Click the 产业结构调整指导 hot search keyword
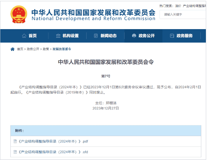The width and height of the screenshot is (208, 160). 195,6
